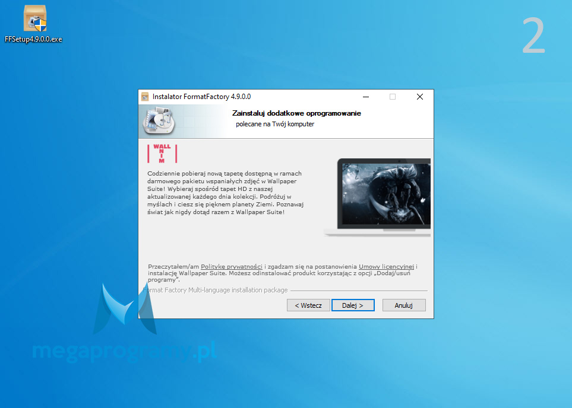Click the 'polecane na Twój komputer' subtitle
This screenshot has height=408, width=572.
click(275, 124)
